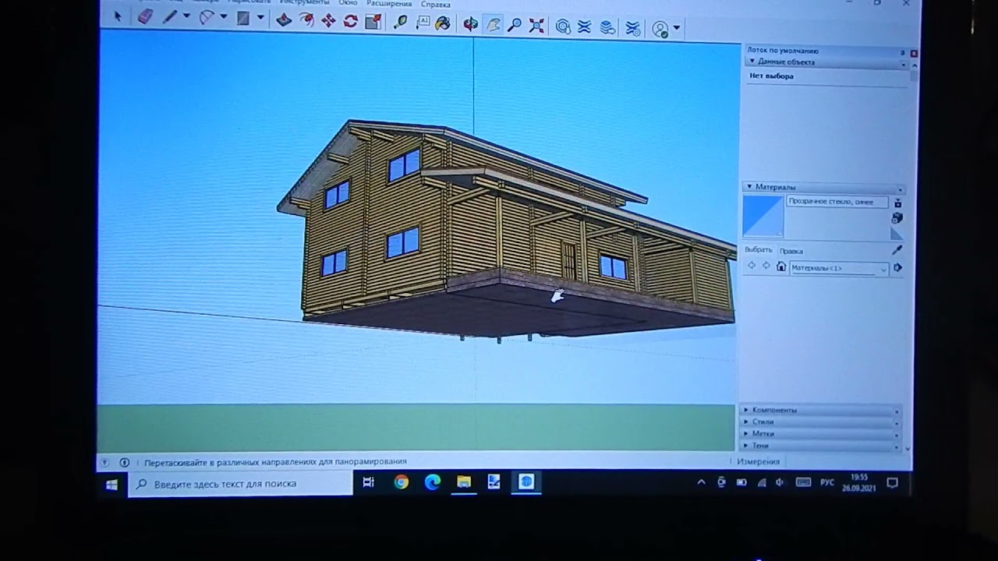The width and height of the screenshot is (998, 561).
Task: Activate the Push/Pull tool
Action: coord(284,20)
